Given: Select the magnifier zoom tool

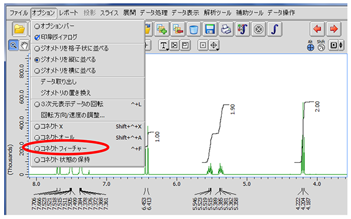Looking at the screenshot, I should [13, 46].
